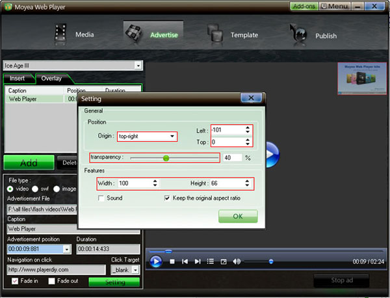
Task: Click the Duration 00:00:14:433 field
Action: tap(108, 249)
